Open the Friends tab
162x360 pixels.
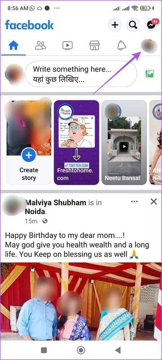[x=40, y=45]
